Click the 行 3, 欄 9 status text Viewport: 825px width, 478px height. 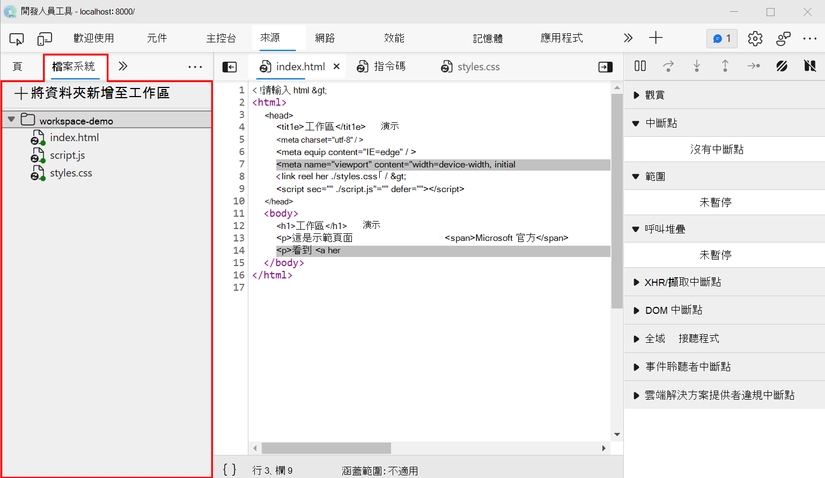(272, 470)
